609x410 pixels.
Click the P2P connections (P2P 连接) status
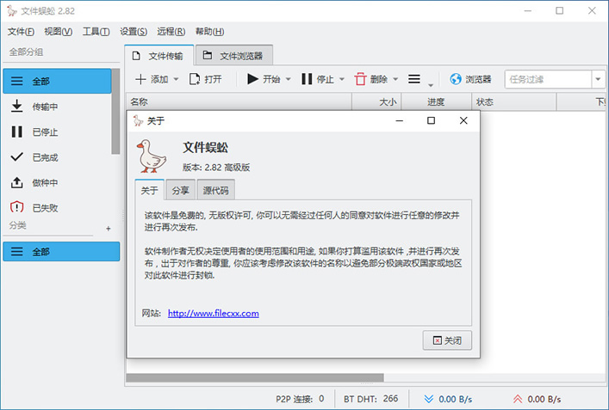300,399
